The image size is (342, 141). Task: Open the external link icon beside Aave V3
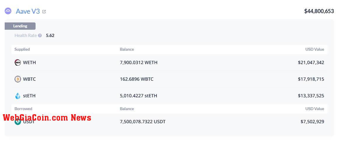click(x=44, y=12)
